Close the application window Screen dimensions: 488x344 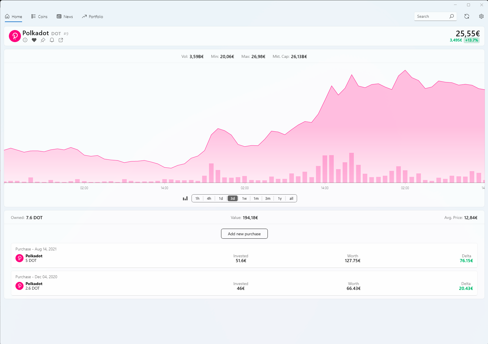(482, 5)
